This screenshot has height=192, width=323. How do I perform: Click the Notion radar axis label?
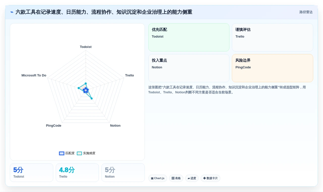point(115,126)
